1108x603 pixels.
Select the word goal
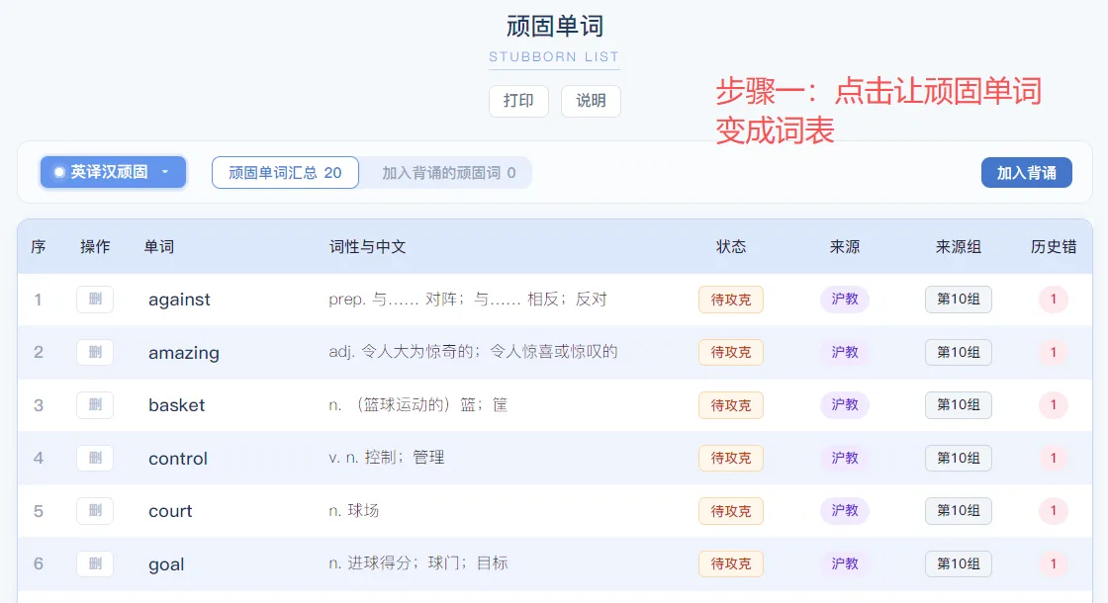[x=166, y=564]
